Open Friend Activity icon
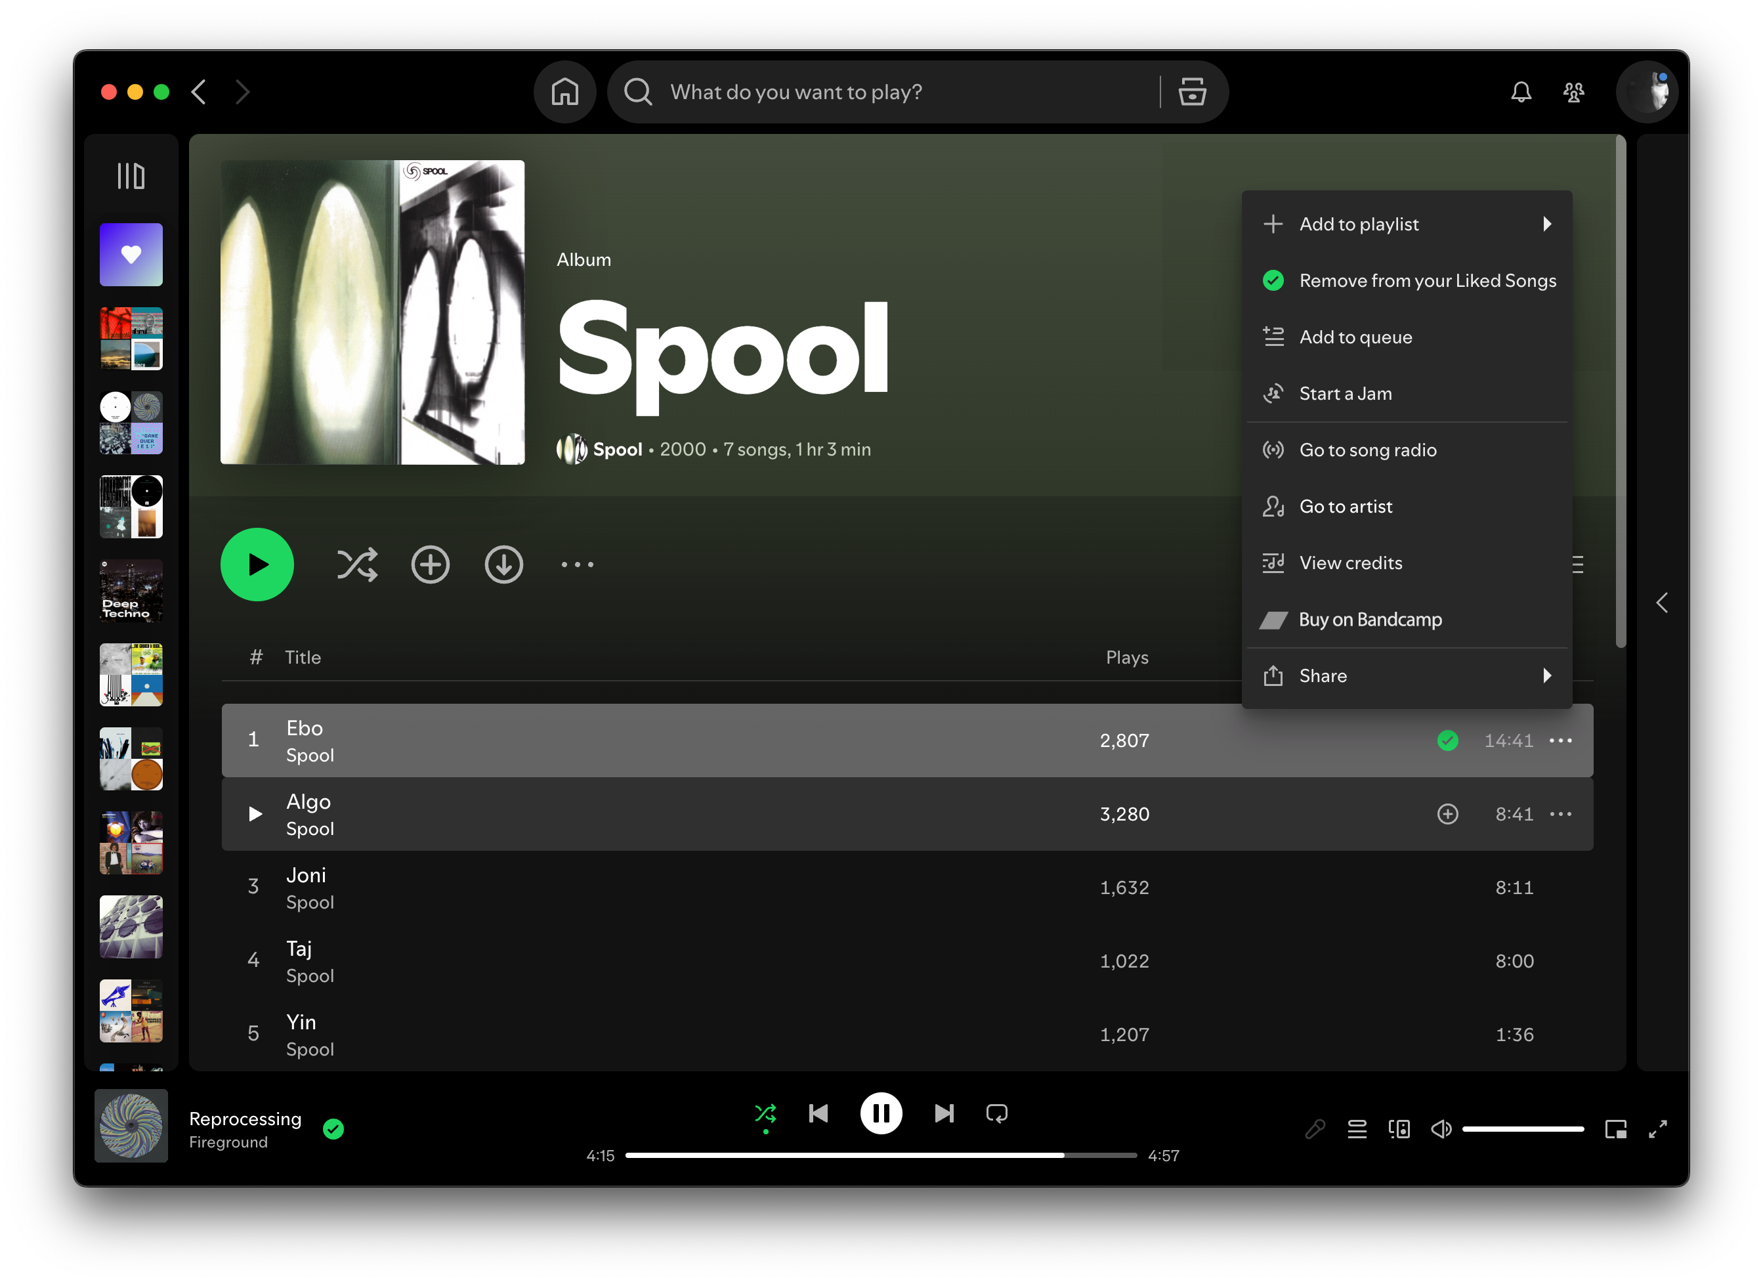This screenshot has height=1284, width=1763. point(1573,92)
